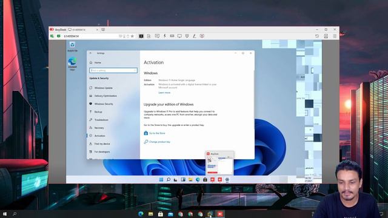The width and height of the screenshot is (388, 218).
Task: Click the AnyDesk preview thumbnail above remote taskbar
Action: [x=219, y=163]
